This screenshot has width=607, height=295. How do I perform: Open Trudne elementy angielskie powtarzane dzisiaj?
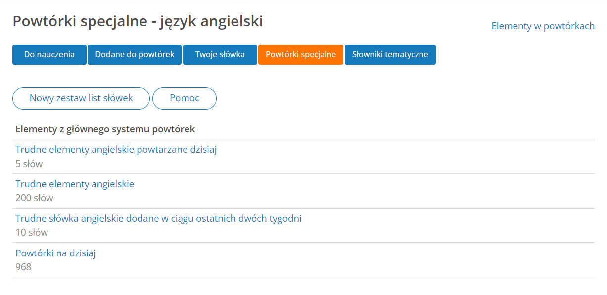(x=116, y=150)
